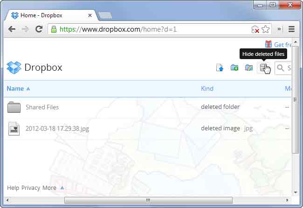Click the gift icon beside Get free
The width and height of the screenshot is (303, 208).
coord(269,44)
